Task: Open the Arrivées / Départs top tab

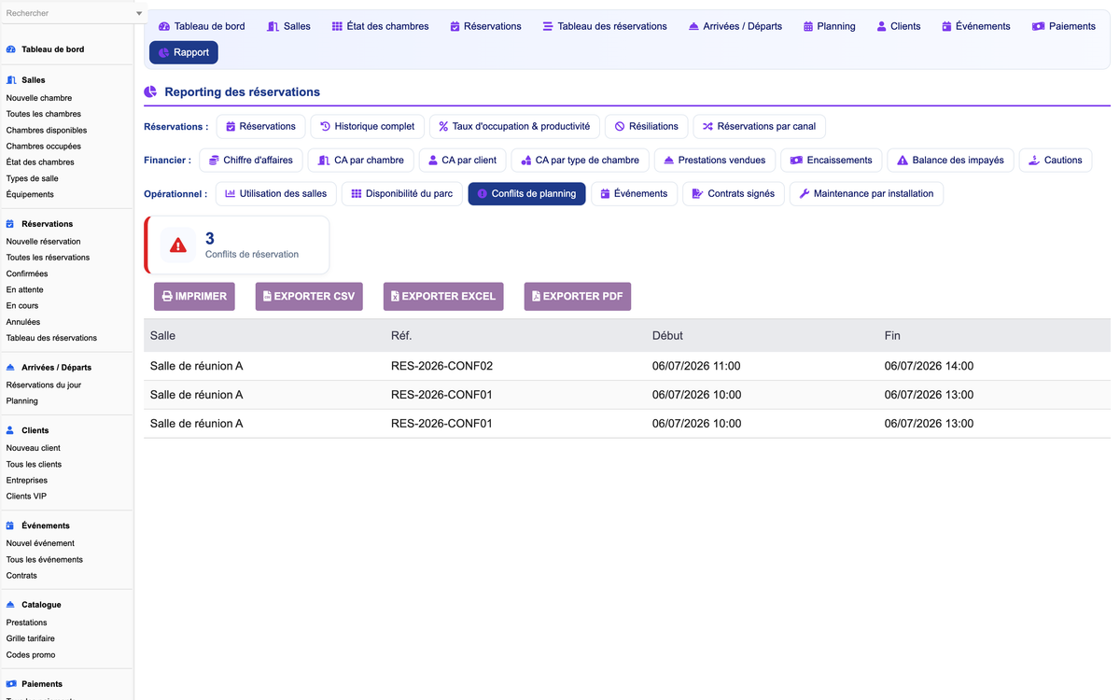Action: tap(735, 26)
